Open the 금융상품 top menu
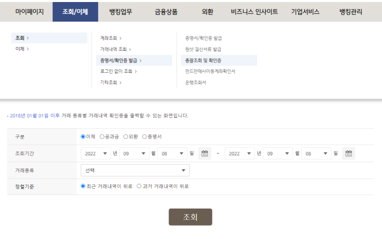The width and height of the screenshot is (382, 239). pos(166,12)
